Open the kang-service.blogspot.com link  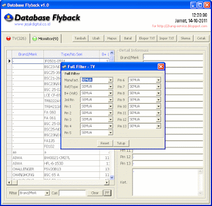point(180,26)
